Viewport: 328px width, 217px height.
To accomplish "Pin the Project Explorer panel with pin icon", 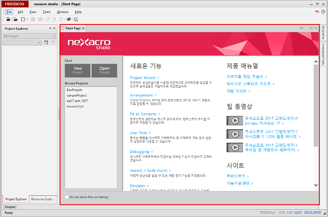I will (x=50, y=28).
